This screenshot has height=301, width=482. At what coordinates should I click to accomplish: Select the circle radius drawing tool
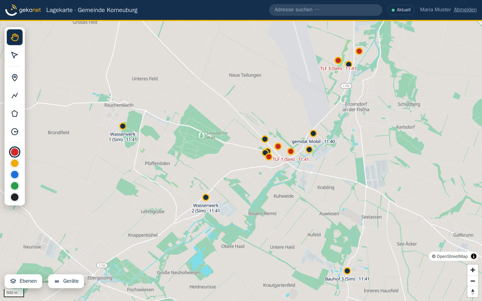(14, 132)
